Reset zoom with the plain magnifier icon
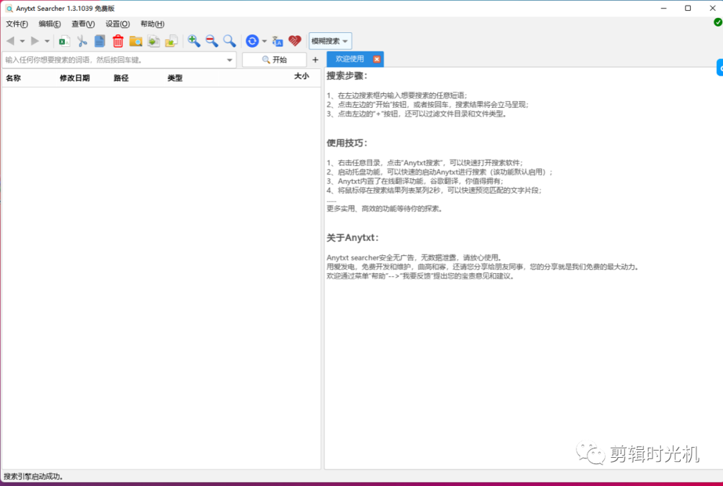Screen dimensions: 723x486 230,41
